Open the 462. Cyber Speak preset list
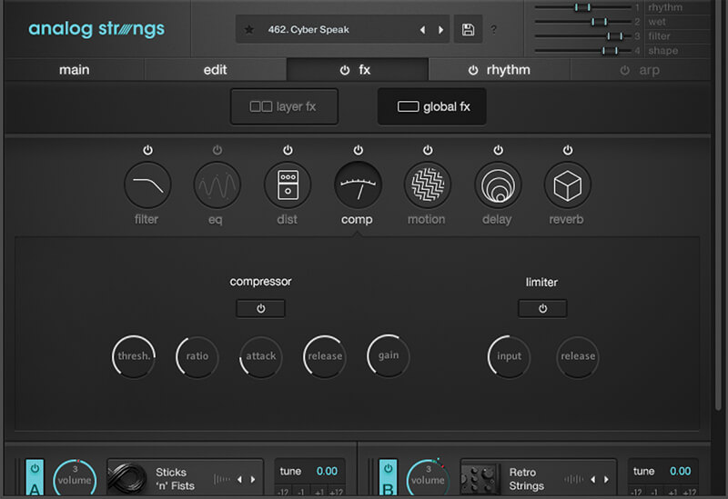Screen dimensions: 728x499 [x=308, y=30]
